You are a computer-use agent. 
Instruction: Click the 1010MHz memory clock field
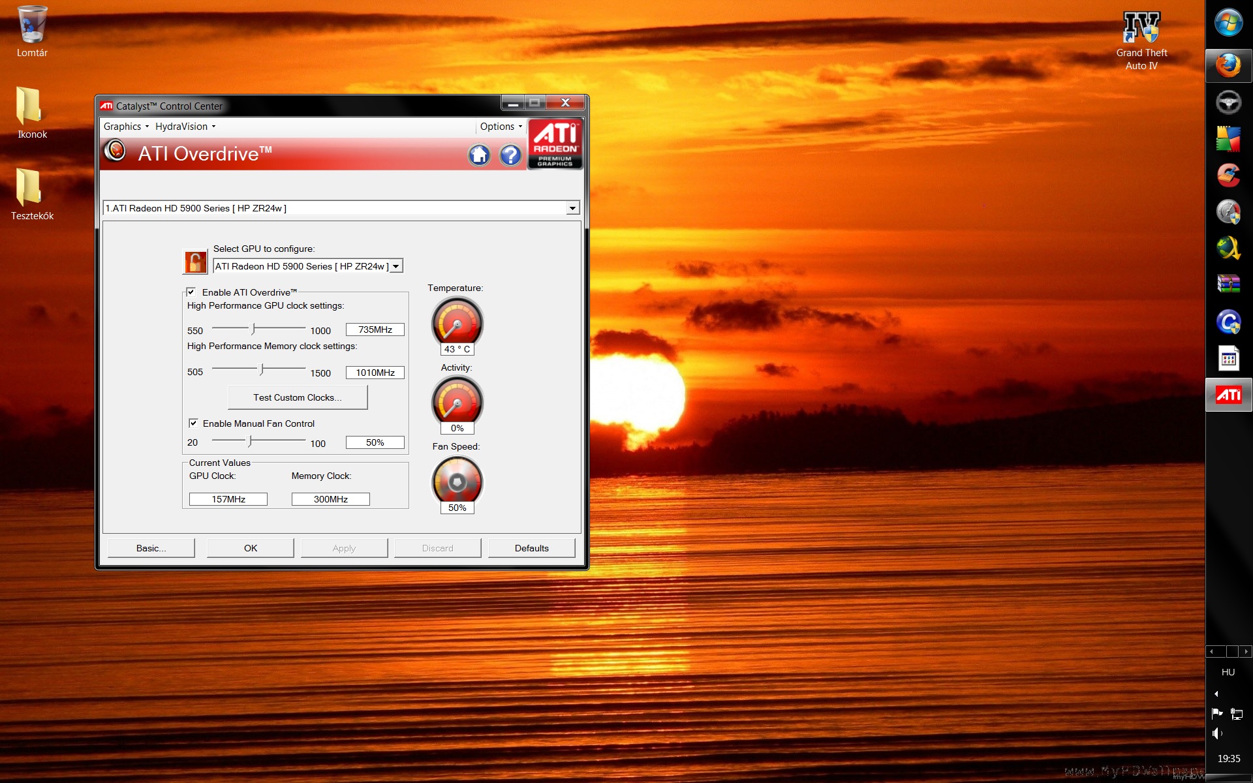click(x=375, y=373)
